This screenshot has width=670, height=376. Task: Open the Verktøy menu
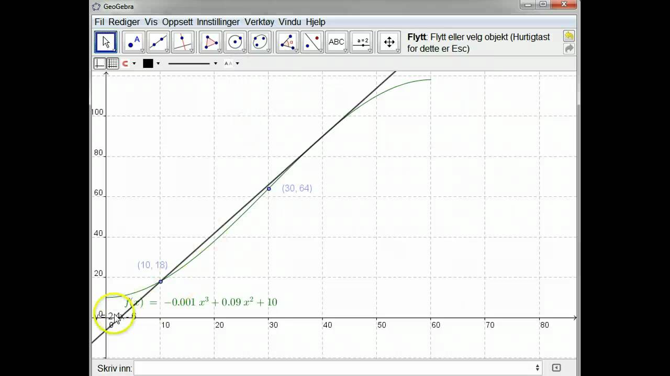[x=260, y=22]
